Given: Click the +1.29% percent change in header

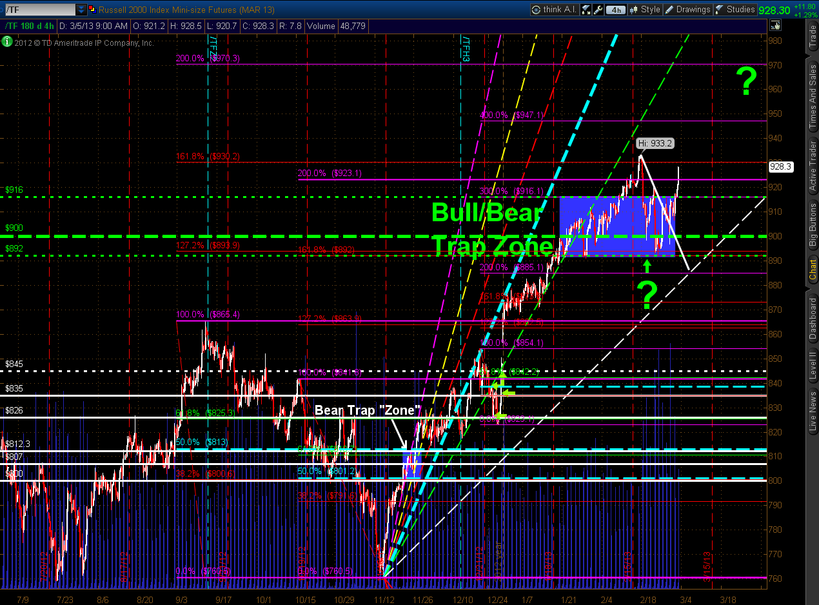Looking at the screenshot, I should 805,14.
